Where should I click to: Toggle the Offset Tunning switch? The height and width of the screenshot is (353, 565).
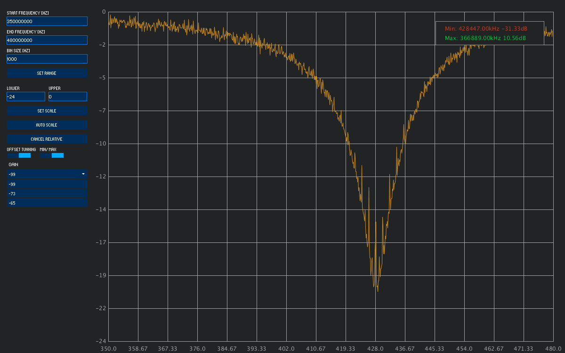[19, 155]
